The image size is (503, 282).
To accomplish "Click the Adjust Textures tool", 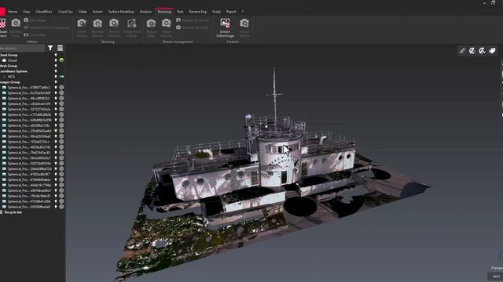I will 166,27.
